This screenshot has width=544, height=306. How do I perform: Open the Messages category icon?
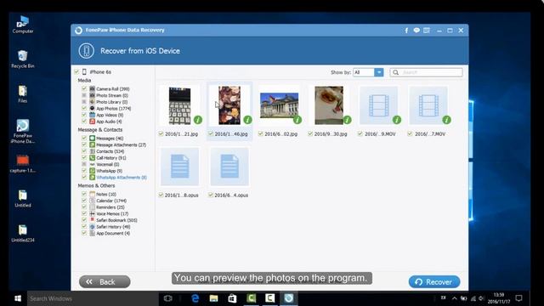93,138
